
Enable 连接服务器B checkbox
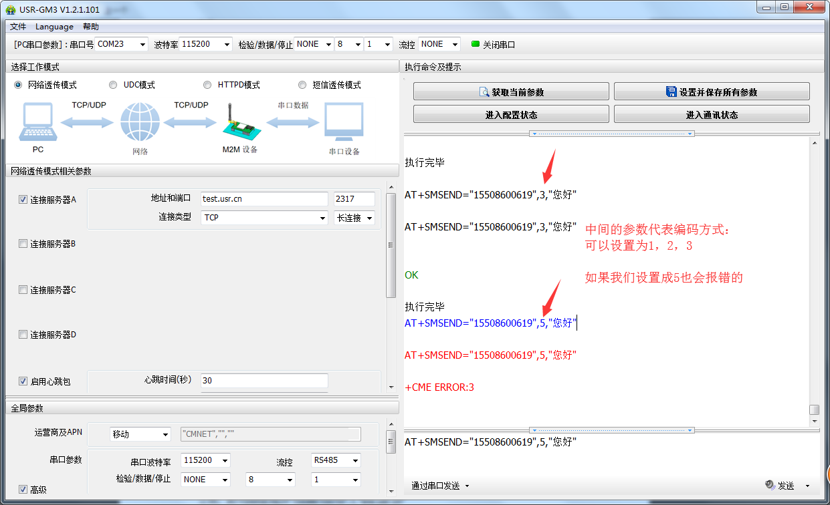(x=23, y=244)
